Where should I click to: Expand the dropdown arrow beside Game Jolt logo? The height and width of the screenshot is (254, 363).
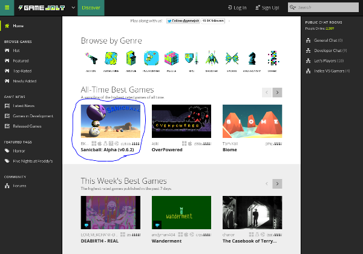tap(73, 8)
